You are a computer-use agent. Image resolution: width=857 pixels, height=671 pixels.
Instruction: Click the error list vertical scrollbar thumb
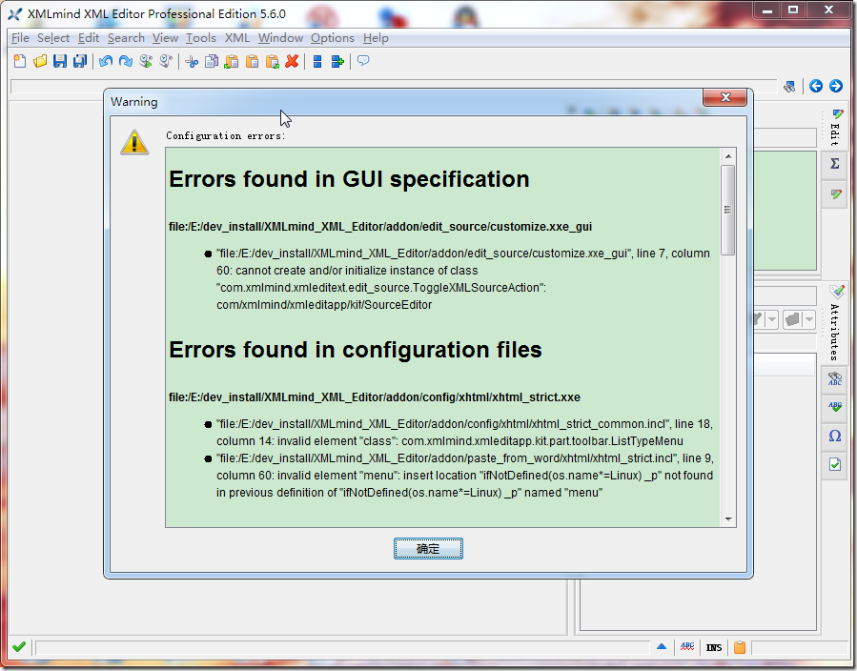click(x=728, y=210)
